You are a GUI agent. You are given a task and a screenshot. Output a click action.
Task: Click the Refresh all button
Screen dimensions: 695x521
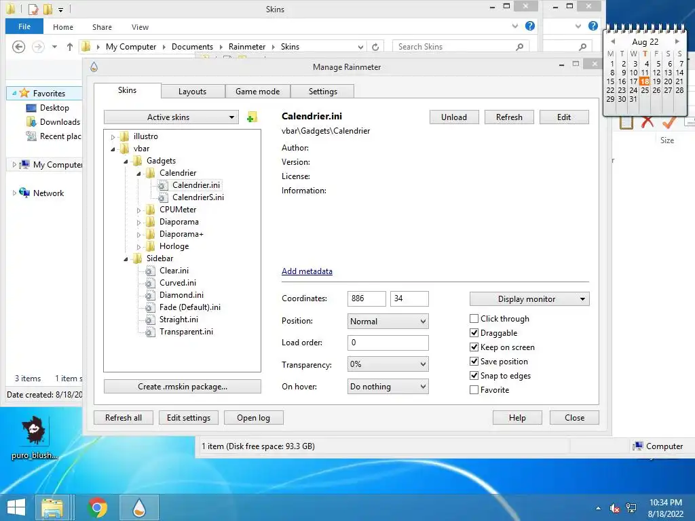[124, 418]
